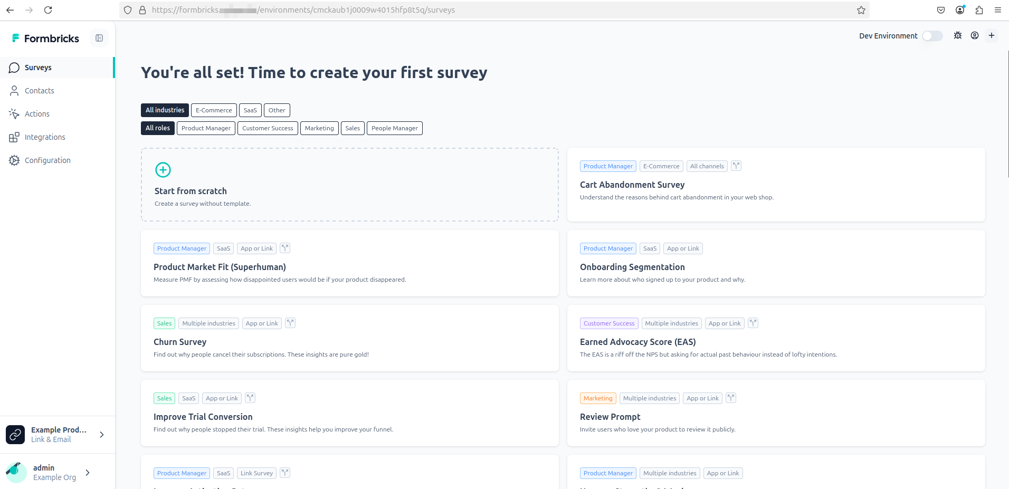The height and width of the screenshot is (489, 1009).
Task: Open Configuration settings in sidebar
Action: 47,160
